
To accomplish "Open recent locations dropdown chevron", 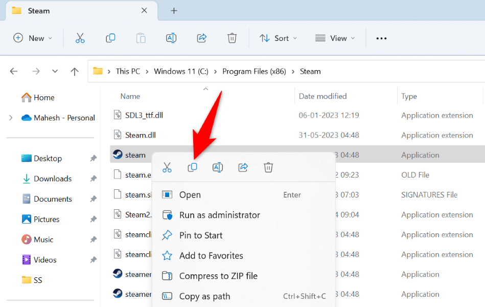I will [x=55, y=72].
